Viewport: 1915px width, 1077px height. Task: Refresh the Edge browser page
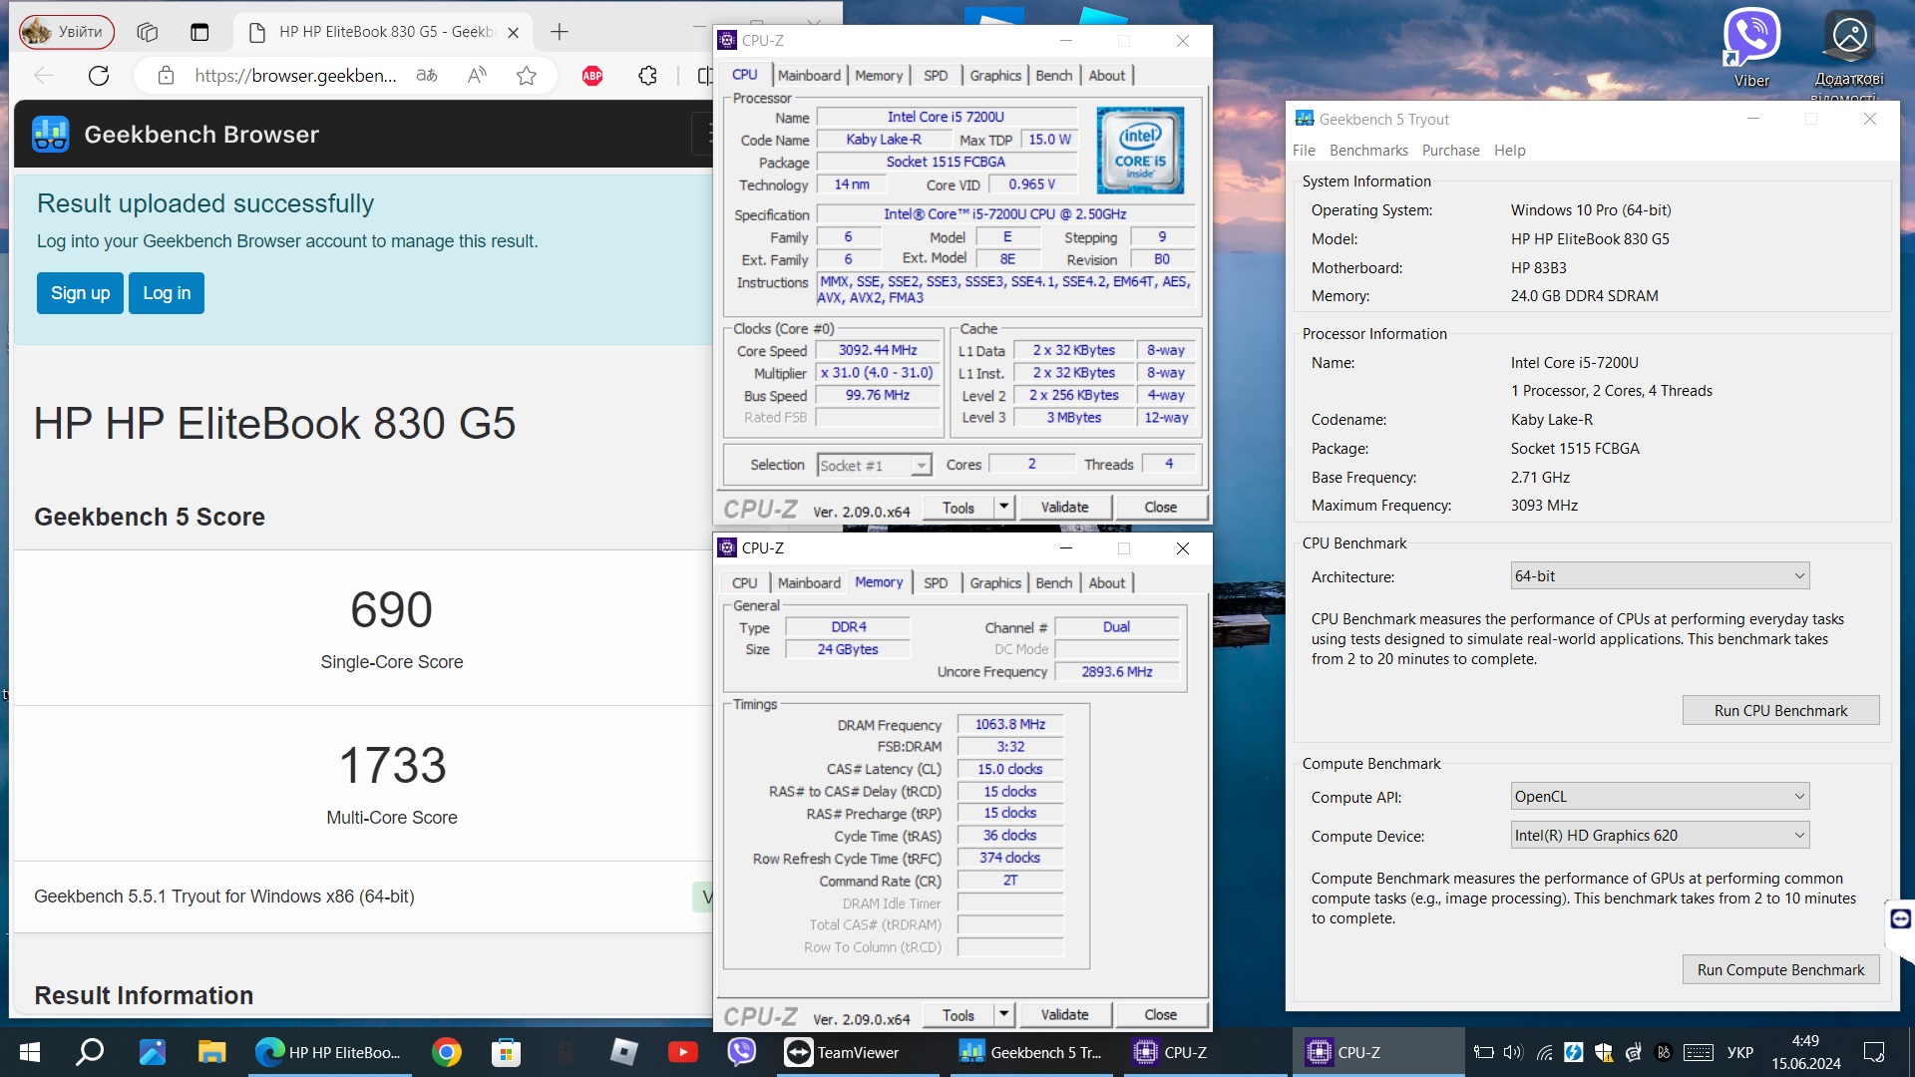click(99, 76)
